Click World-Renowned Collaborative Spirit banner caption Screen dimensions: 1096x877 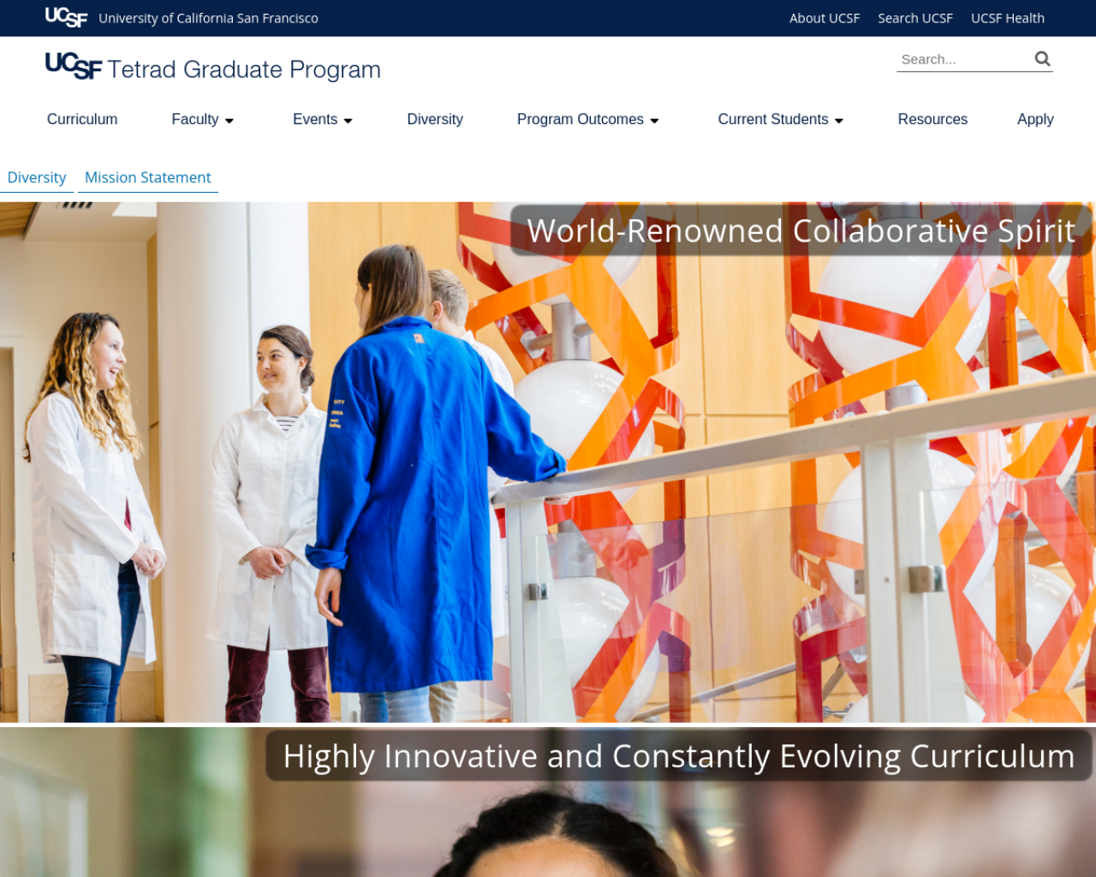tap(801, 230)
